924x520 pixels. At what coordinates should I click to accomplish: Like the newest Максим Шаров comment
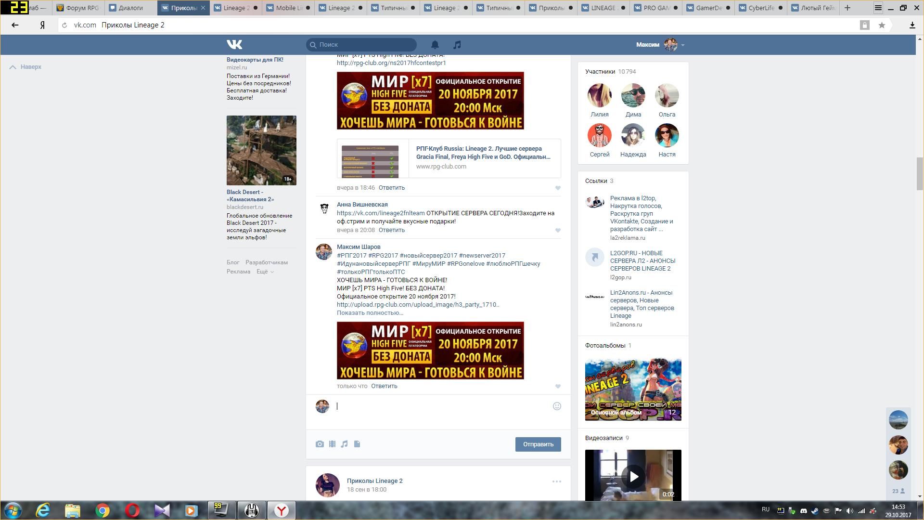pyautogui.click(x=558, y=387)
